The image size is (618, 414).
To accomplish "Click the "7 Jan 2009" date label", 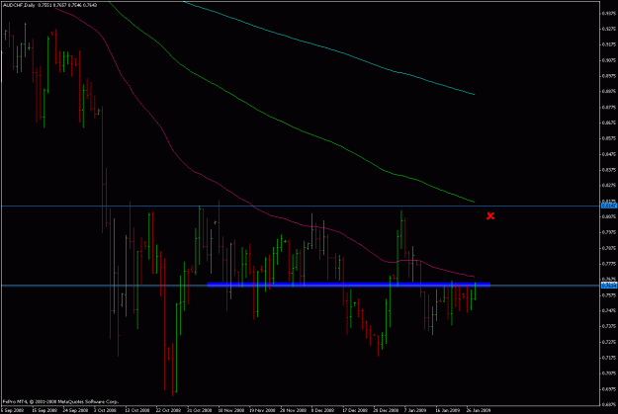I will (416, 410).
